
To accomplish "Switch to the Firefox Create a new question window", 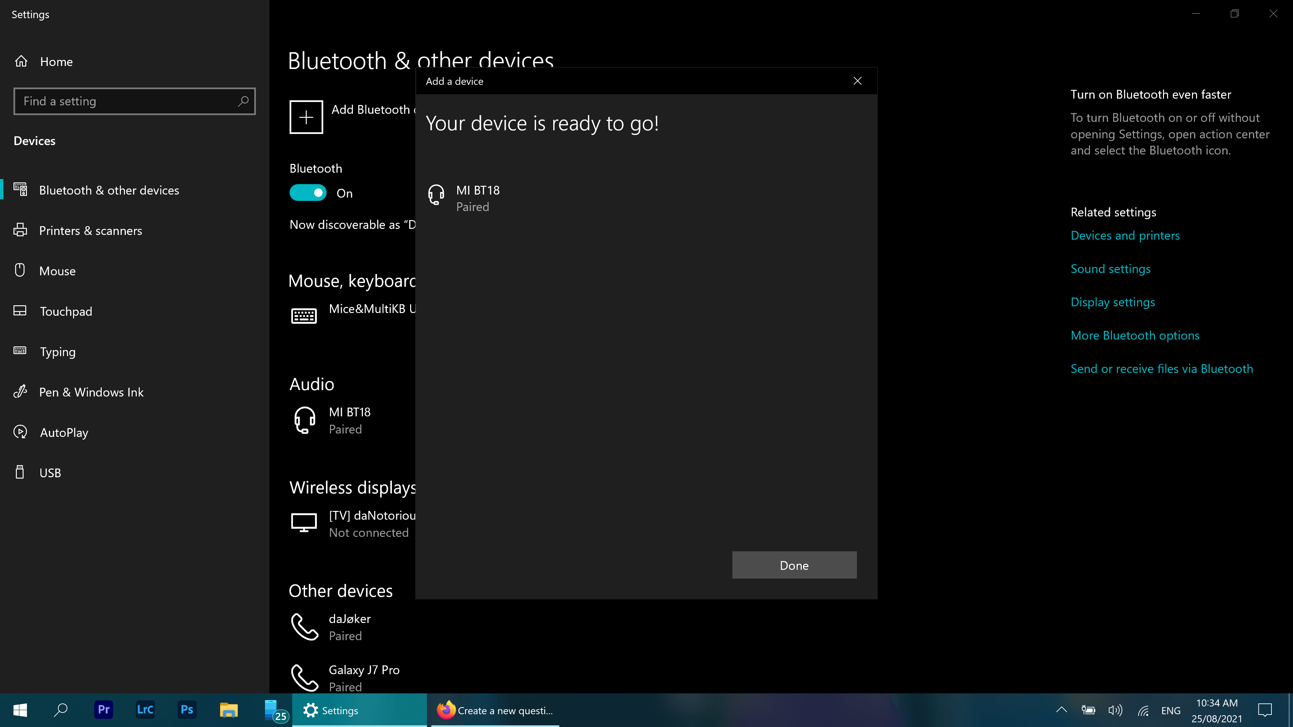I will [495, 711].
